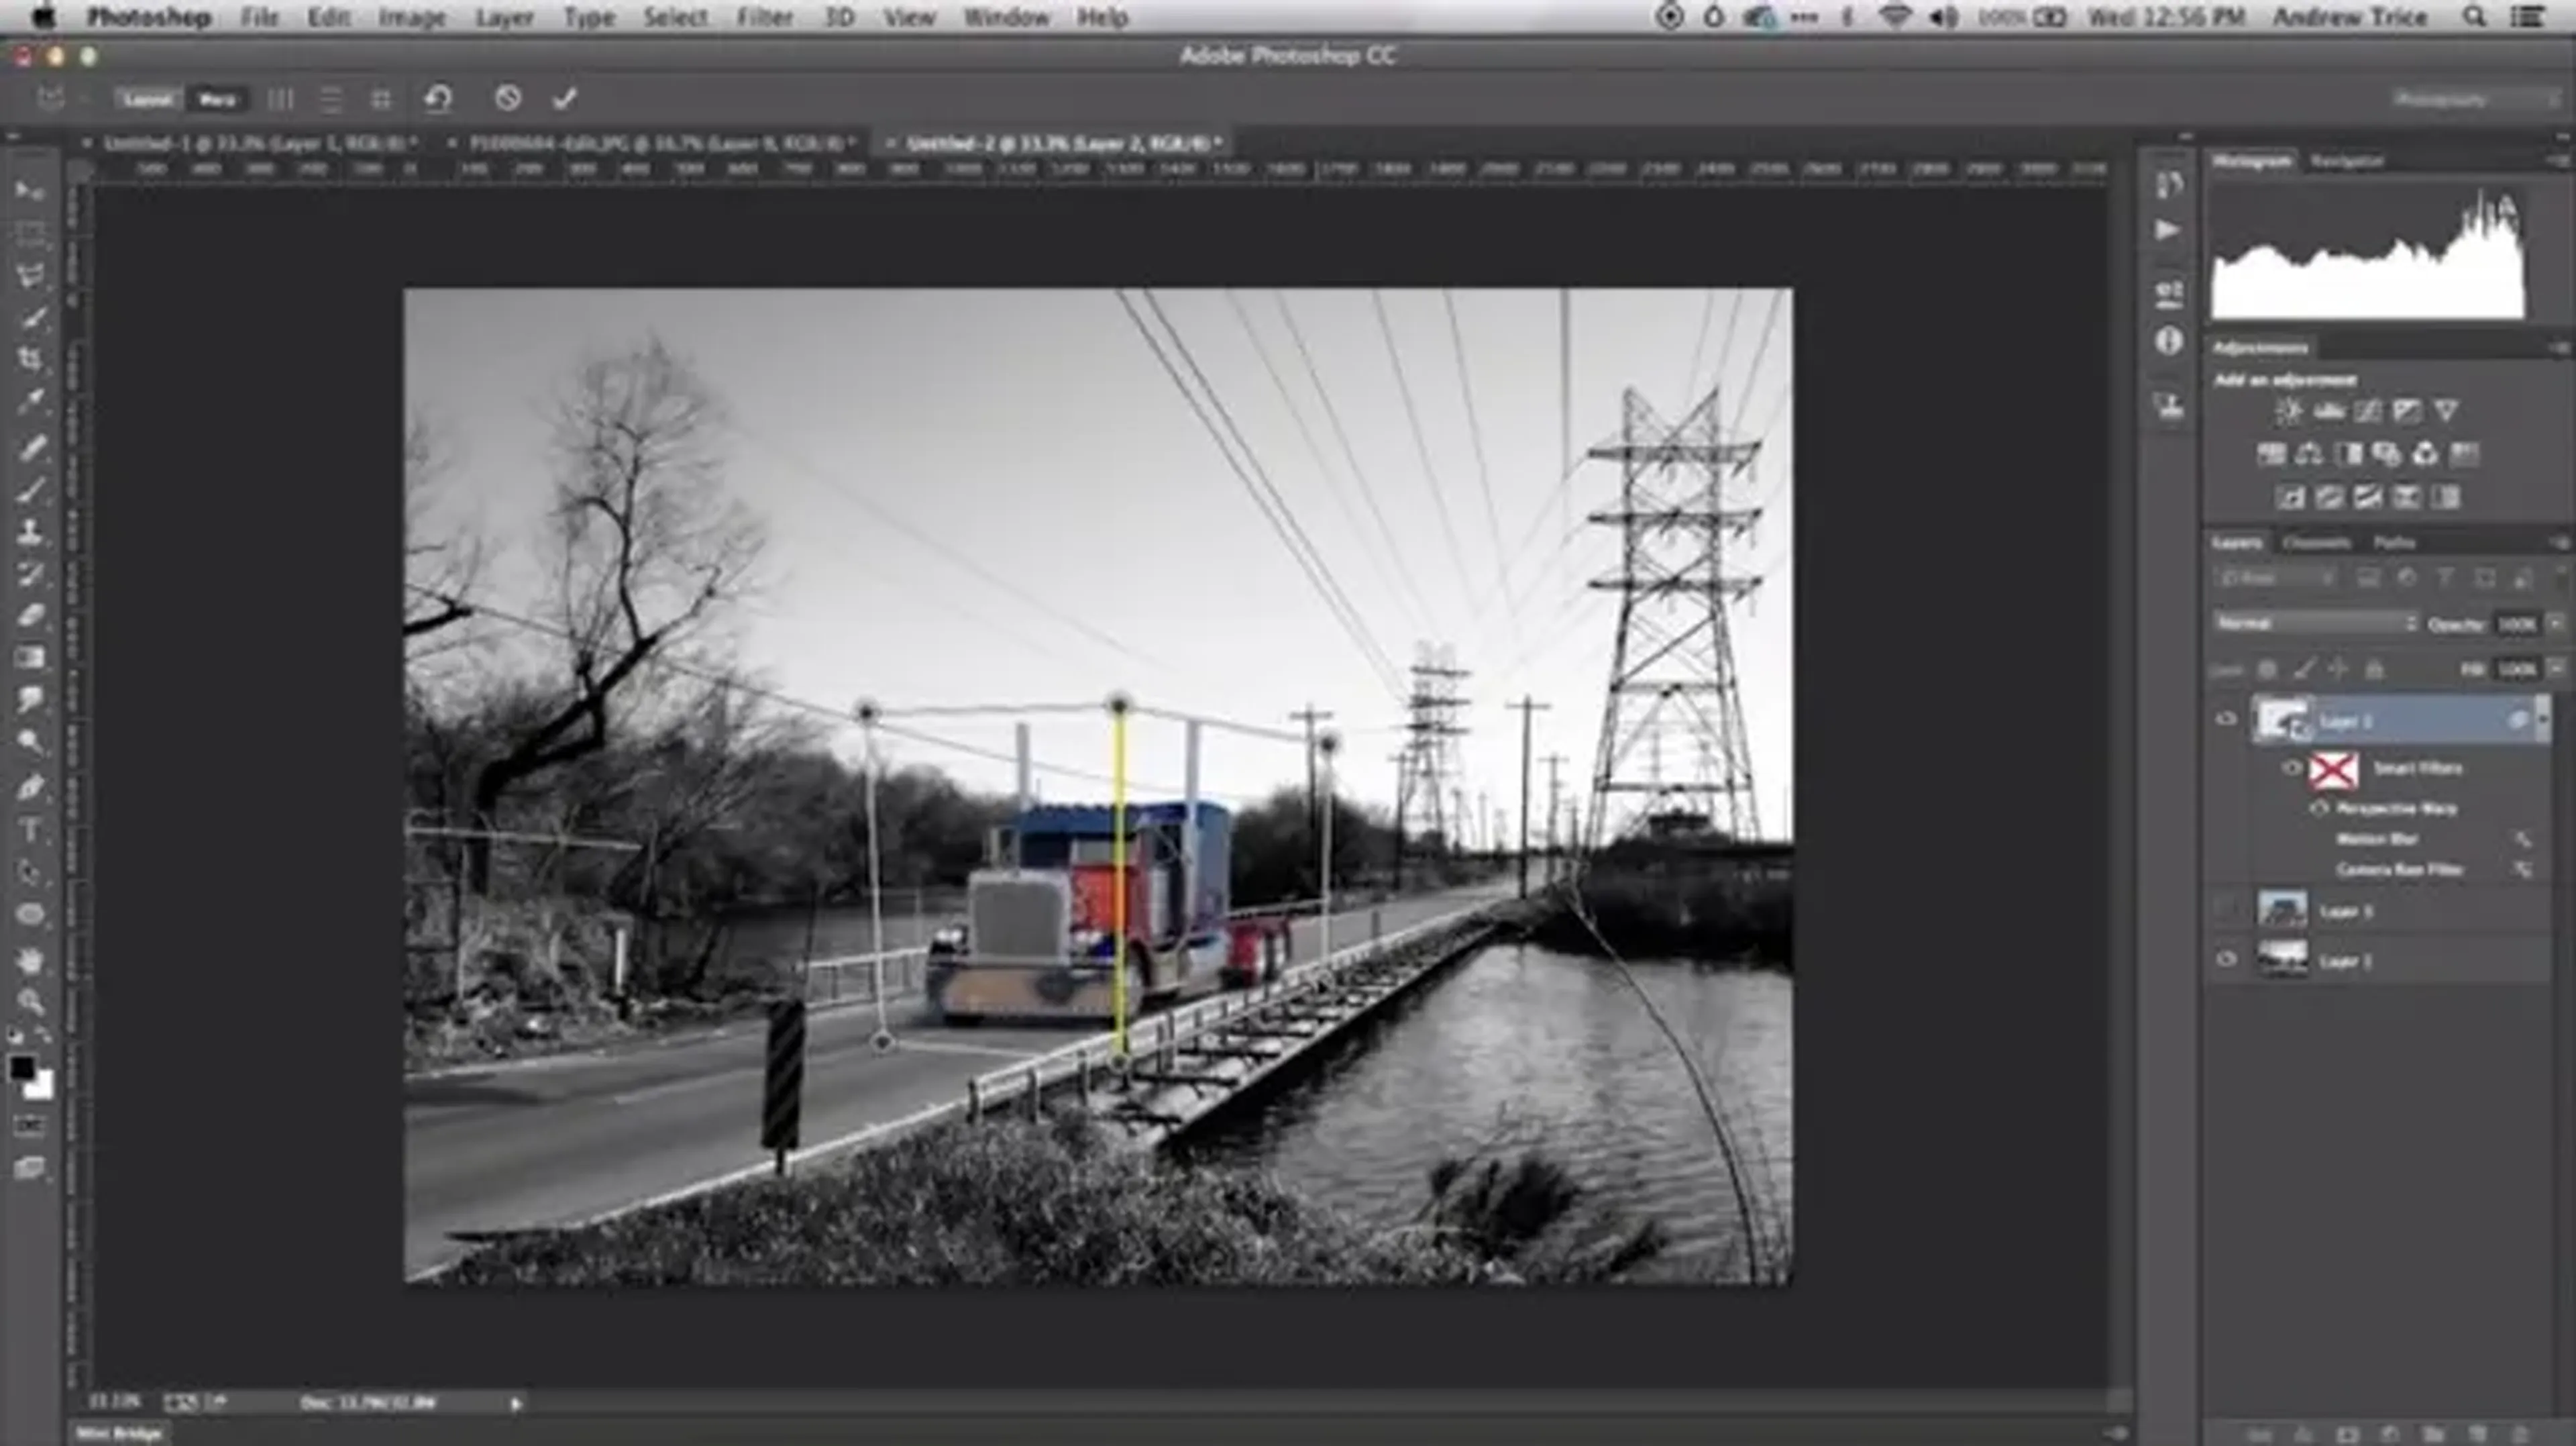Open the Opacity slider dropdown arrow
This screenshot has height=1446, width=2576.
[2555, 623]
